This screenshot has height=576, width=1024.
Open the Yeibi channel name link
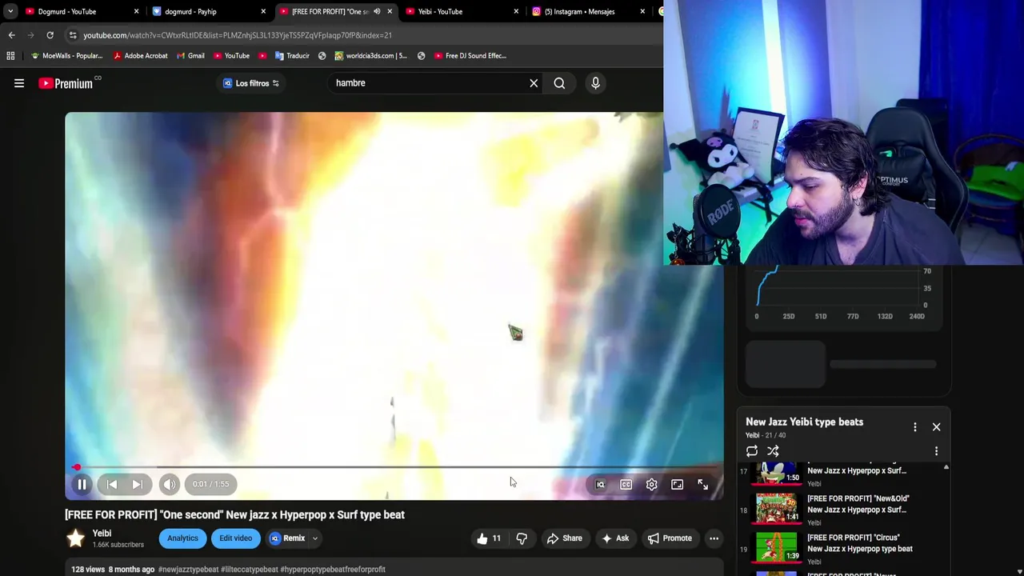tap(102, 533)
